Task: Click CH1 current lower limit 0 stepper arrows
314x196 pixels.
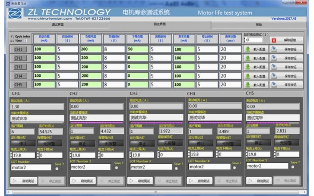Action: (x=38, y=155)
